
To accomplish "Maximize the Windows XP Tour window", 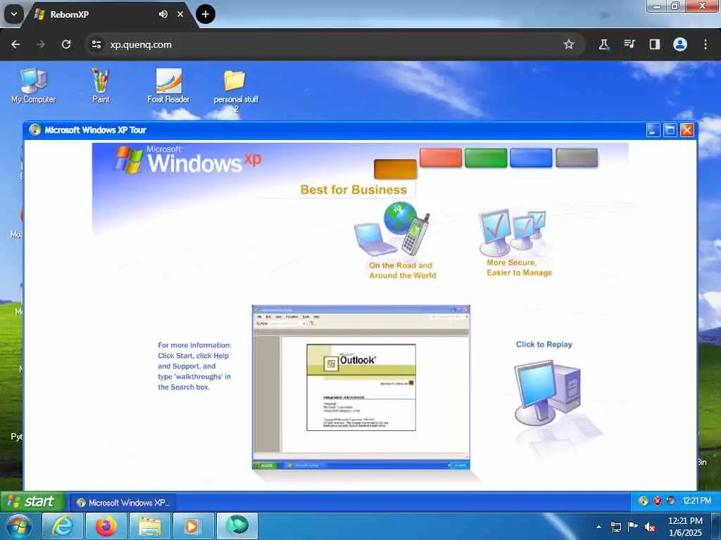I will 670,130.
